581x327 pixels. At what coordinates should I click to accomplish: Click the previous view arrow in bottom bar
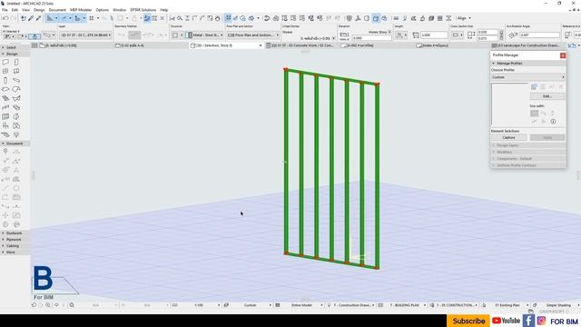coord(34,305)
